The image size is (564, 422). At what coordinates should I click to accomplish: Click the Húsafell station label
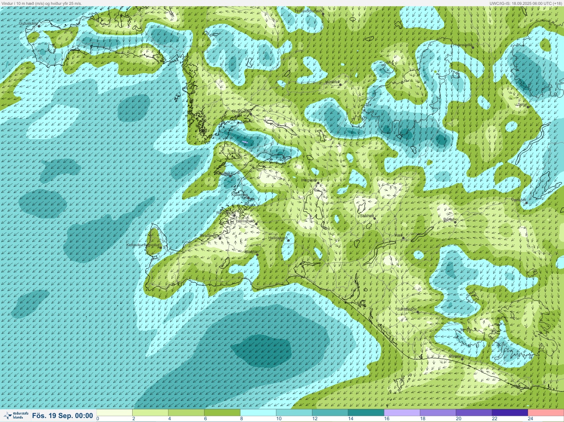(x=332, y=82)
